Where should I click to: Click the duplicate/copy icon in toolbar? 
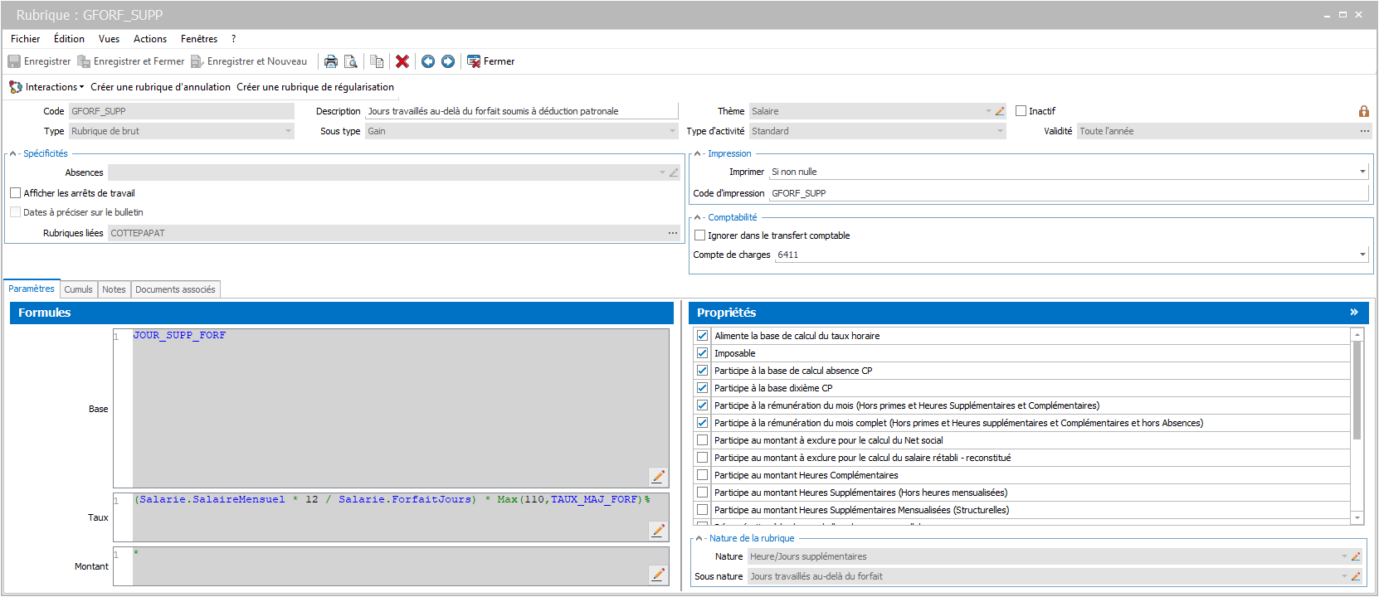point(377,61)
